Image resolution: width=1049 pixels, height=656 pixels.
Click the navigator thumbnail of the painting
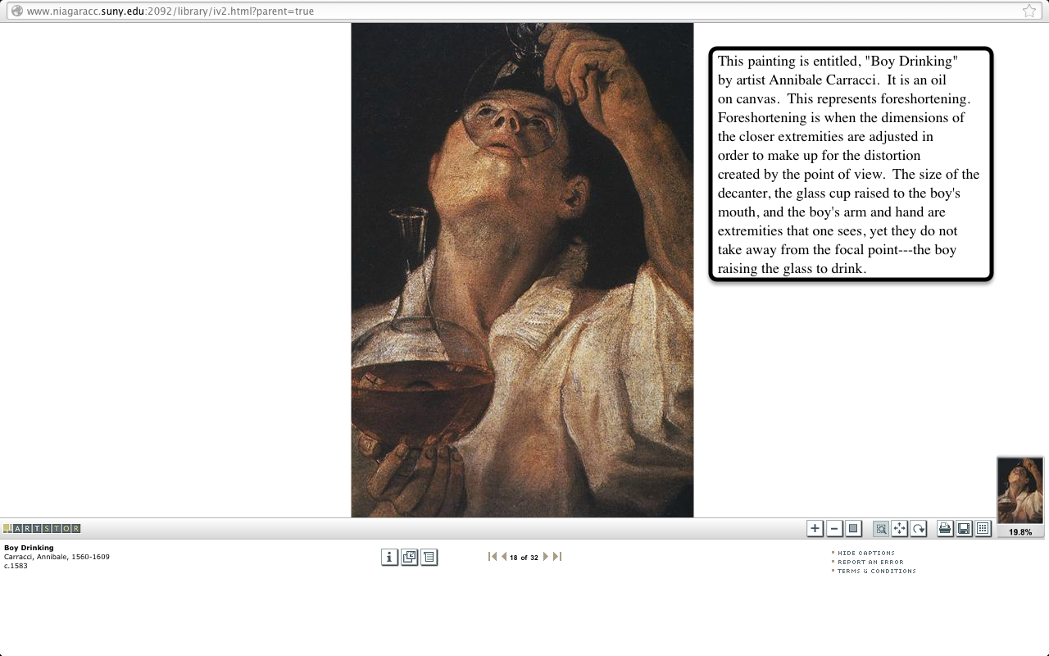point(1020,490)
